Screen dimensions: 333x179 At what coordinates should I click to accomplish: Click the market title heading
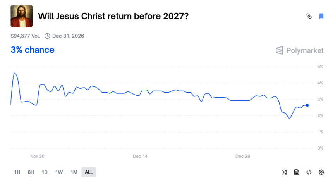113,16
